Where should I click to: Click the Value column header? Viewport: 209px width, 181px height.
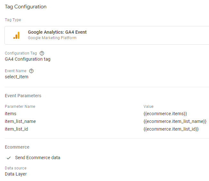pos(149,107)
